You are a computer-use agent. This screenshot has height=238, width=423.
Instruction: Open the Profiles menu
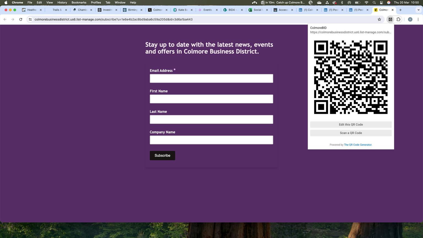pyautogui.click(x=96, y=2)
